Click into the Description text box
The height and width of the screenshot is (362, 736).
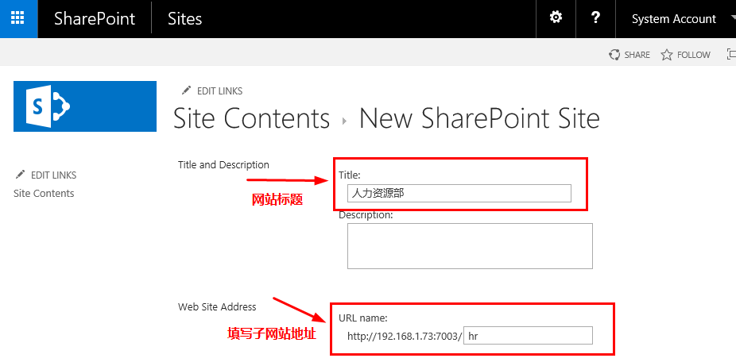pyautogui.click(x=470, y=246)
